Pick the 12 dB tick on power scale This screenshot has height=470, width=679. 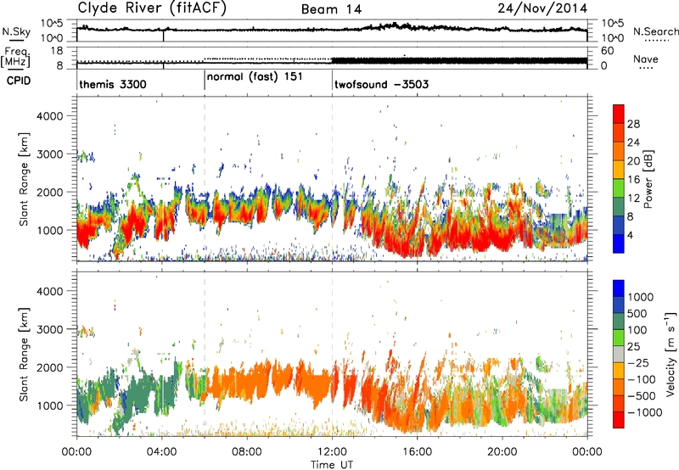[x=633, y=199]
